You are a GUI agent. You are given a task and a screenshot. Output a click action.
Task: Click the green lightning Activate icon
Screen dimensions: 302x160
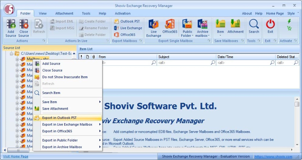point(289,21)
